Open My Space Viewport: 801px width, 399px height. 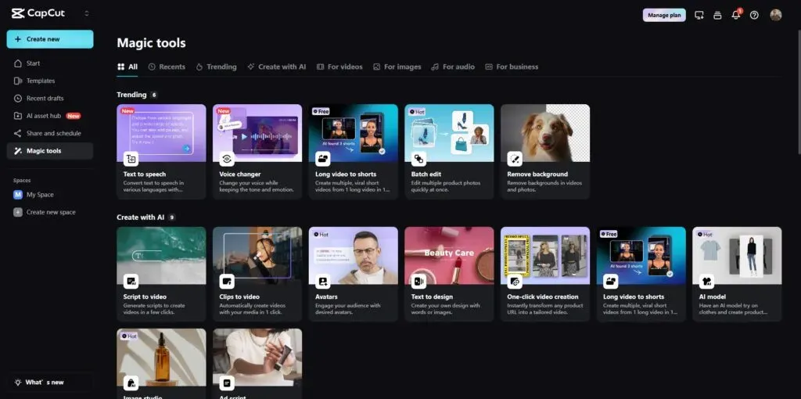click(50, 195)
